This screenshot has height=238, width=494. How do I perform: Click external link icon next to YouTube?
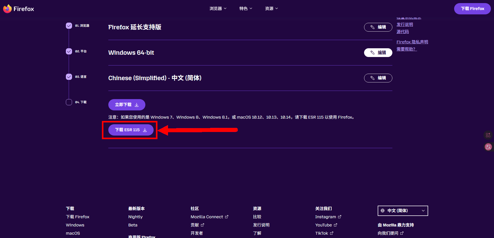pyautogui.click(x=336, y=225)
